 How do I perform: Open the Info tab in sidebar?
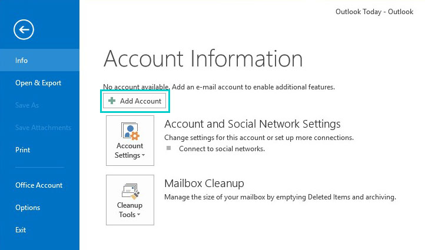pyautogui.click(x=39, y=60)
